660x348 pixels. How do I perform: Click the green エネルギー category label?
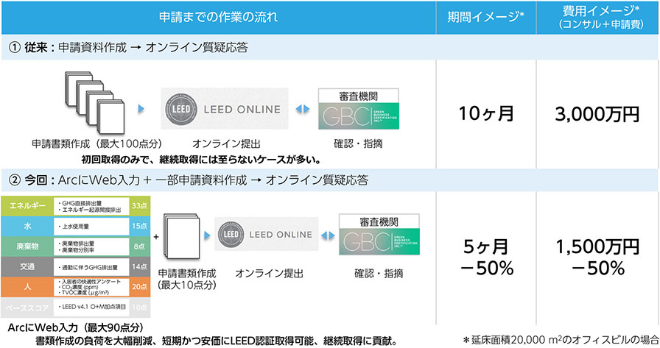pos(27,206)
